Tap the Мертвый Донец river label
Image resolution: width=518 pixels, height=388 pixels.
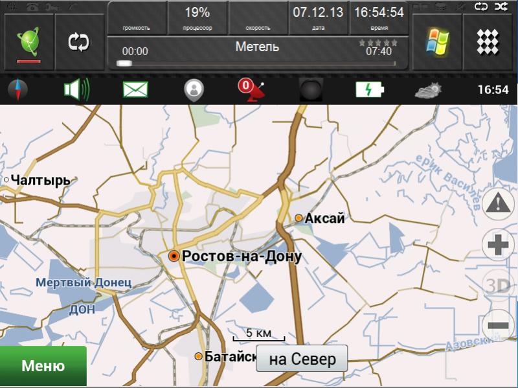pyautogui.click(x=84, y=282)
